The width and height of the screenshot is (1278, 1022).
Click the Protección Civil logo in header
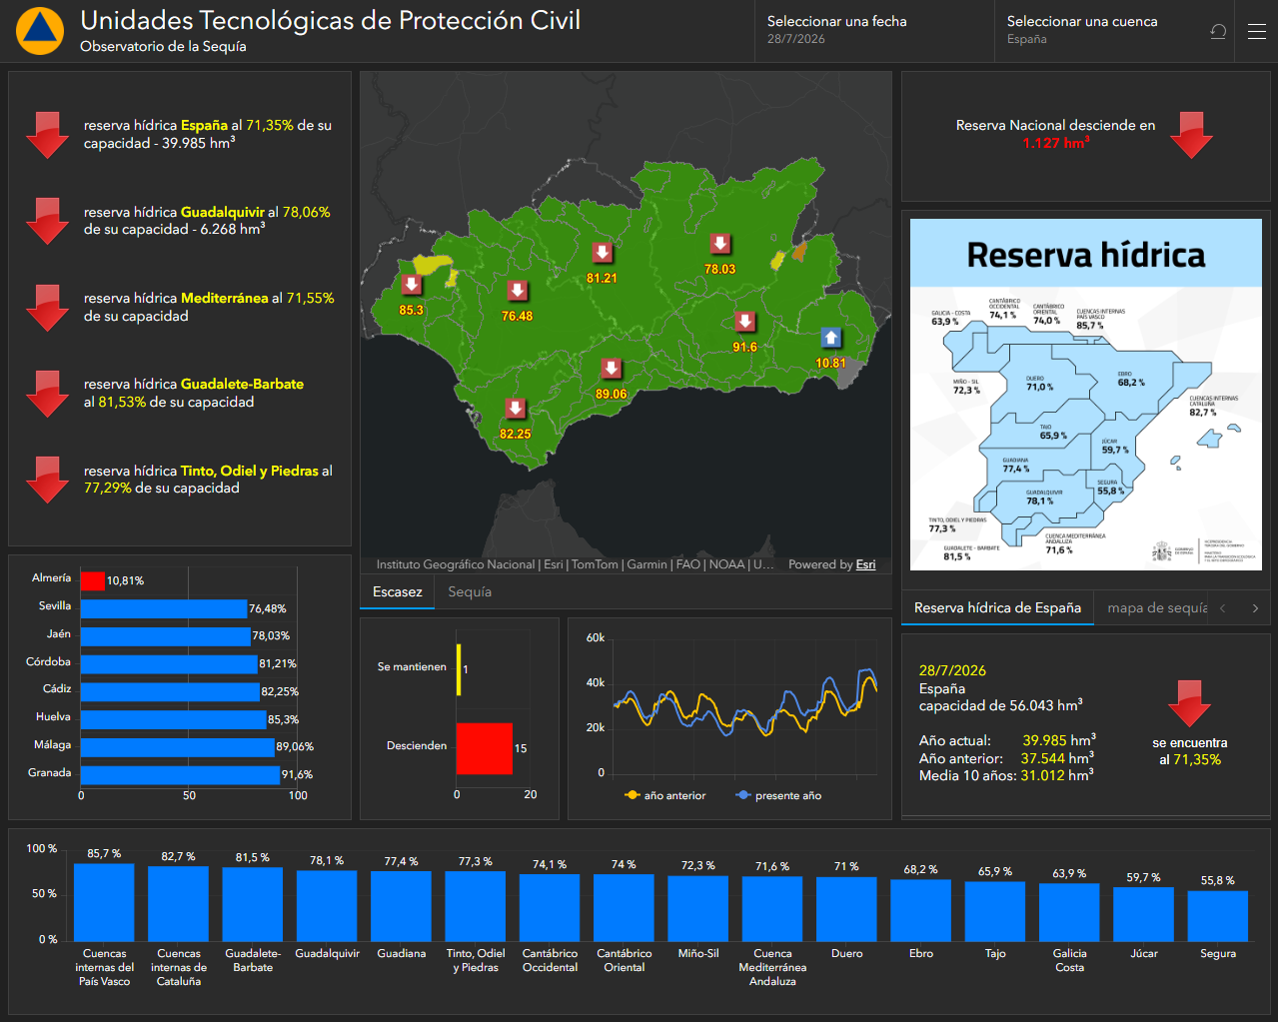point(40,31)
